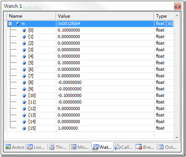Click the field icon for element [6]

pyautogui.click(x=24, y=70)
